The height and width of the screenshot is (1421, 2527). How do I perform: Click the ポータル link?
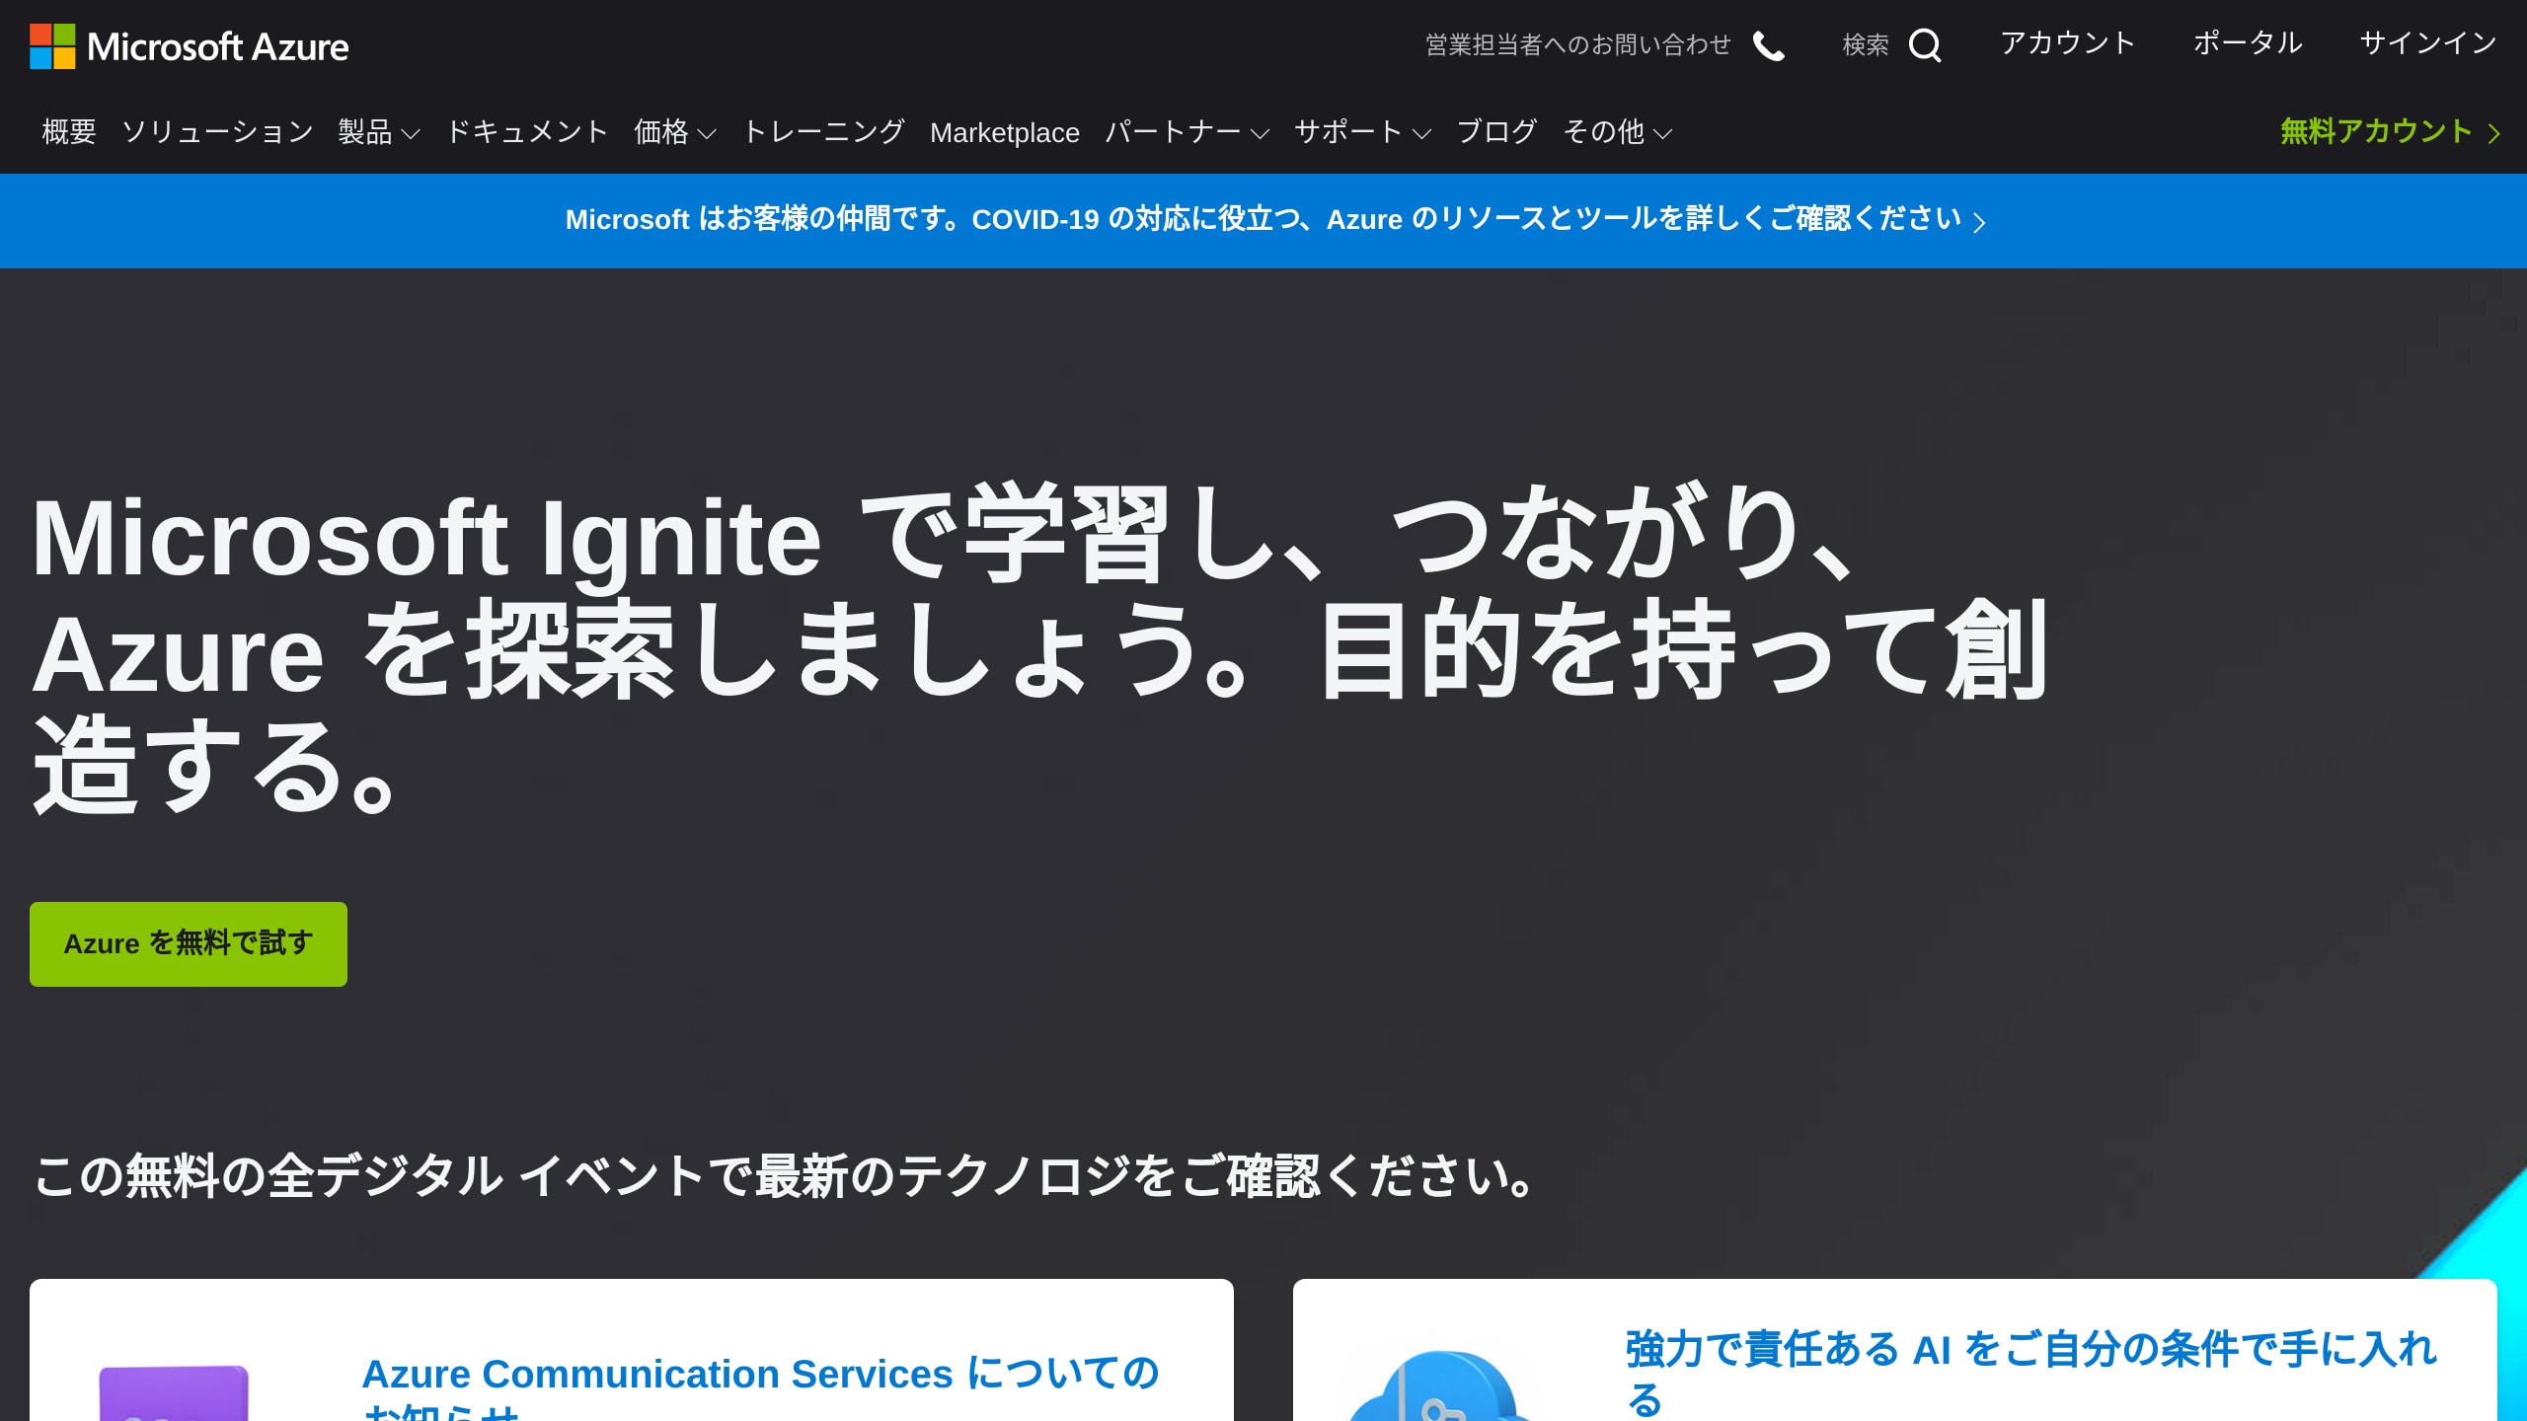(x=2248, y=44)
